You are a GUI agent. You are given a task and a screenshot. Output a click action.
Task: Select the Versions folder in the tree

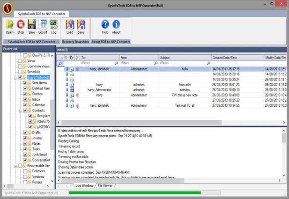point(38,177)
